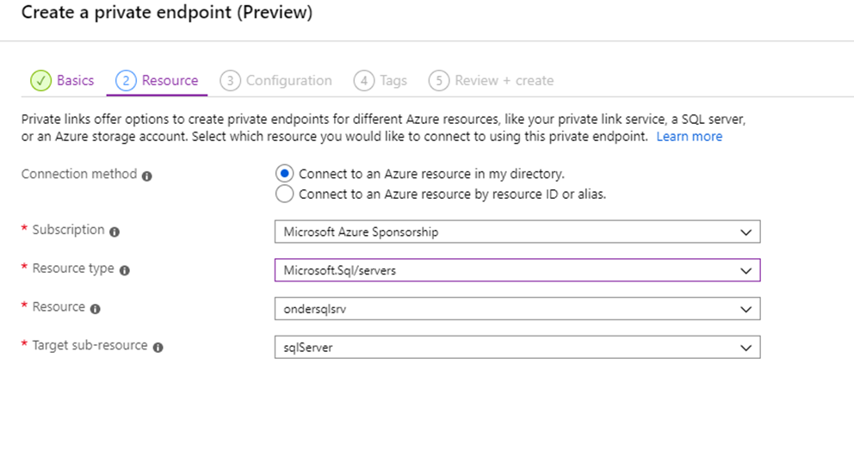The image size is (854, 457).
Task: Expand the Resource type dropdown
Action: click(517, 270)
